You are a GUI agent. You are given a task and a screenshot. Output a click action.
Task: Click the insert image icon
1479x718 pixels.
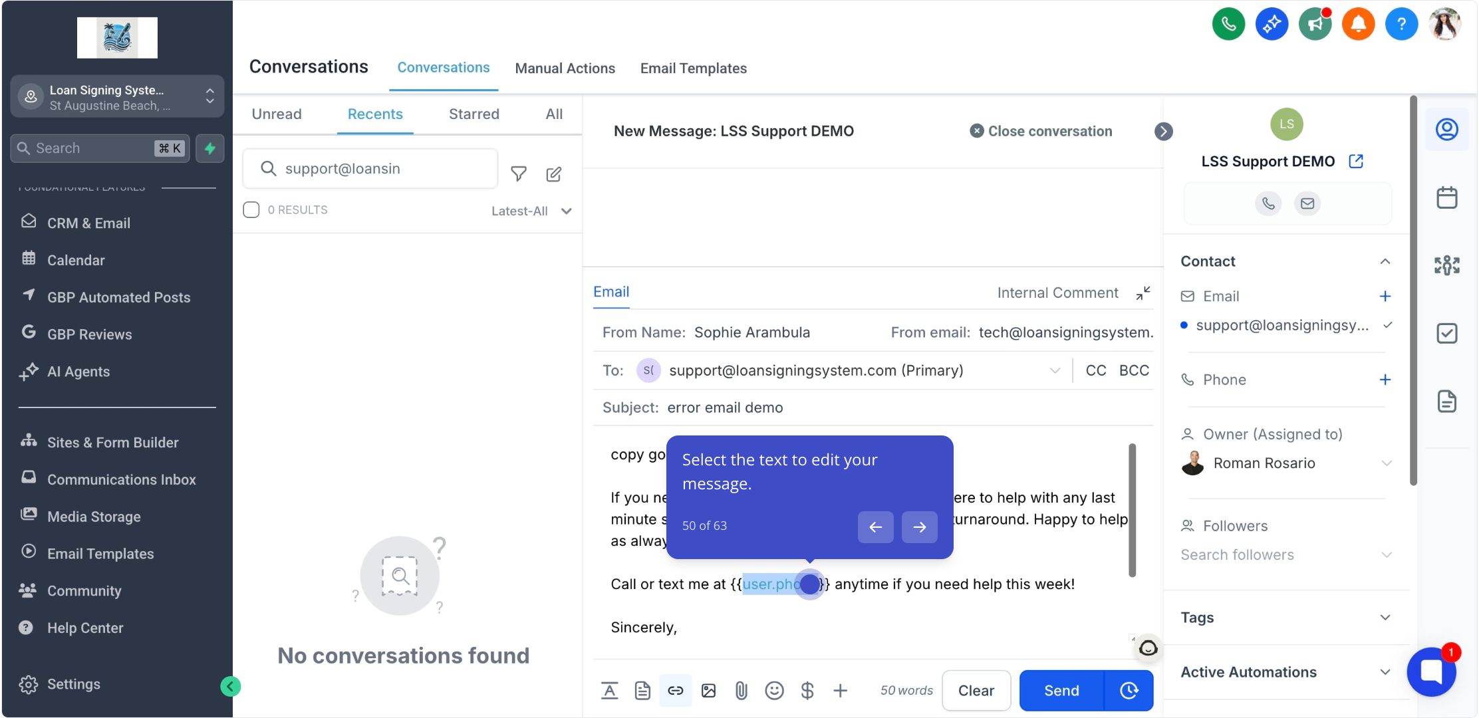tap(709, 691)
